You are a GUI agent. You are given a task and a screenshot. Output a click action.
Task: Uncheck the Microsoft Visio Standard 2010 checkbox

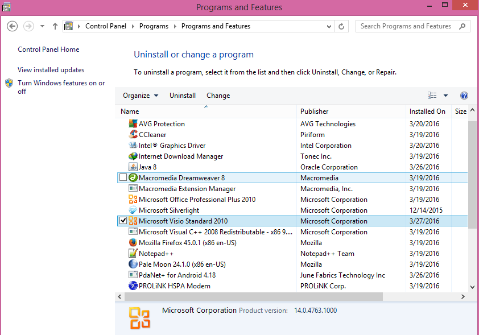(x=123, y=221)
